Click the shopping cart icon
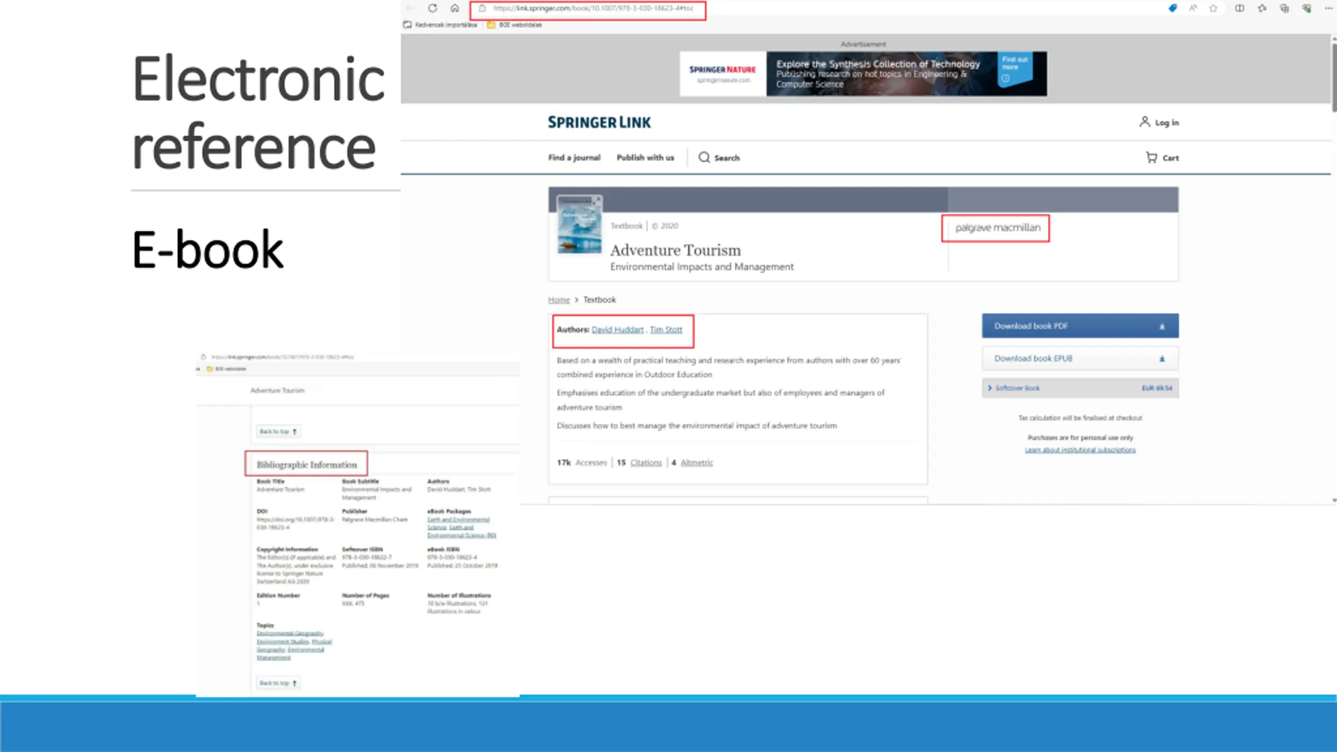The height and width of the screenshot is (752, 1337). pyautogui.click(x=1151, y=157)
